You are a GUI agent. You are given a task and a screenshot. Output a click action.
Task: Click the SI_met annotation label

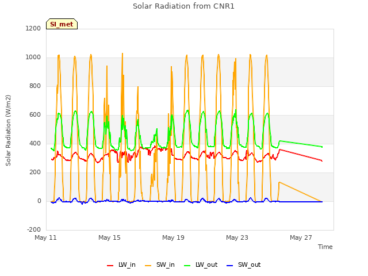(62, 24)
